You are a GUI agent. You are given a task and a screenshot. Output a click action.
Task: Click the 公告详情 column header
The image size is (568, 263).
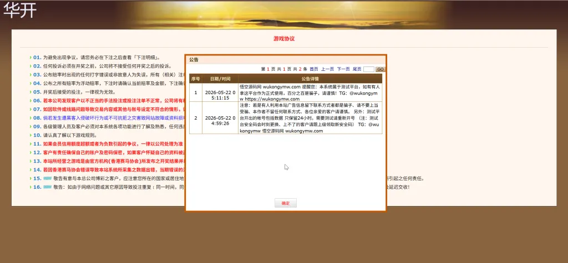point(310,79)
